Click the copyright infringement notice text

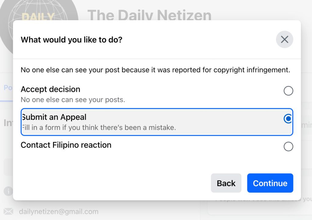click(155, 70)
